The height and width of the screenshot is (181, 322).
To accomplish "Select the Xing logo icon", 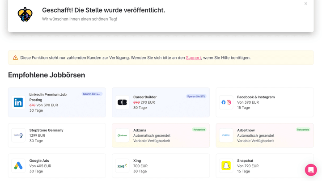I will pyautogui.click(x=122, y=166).
